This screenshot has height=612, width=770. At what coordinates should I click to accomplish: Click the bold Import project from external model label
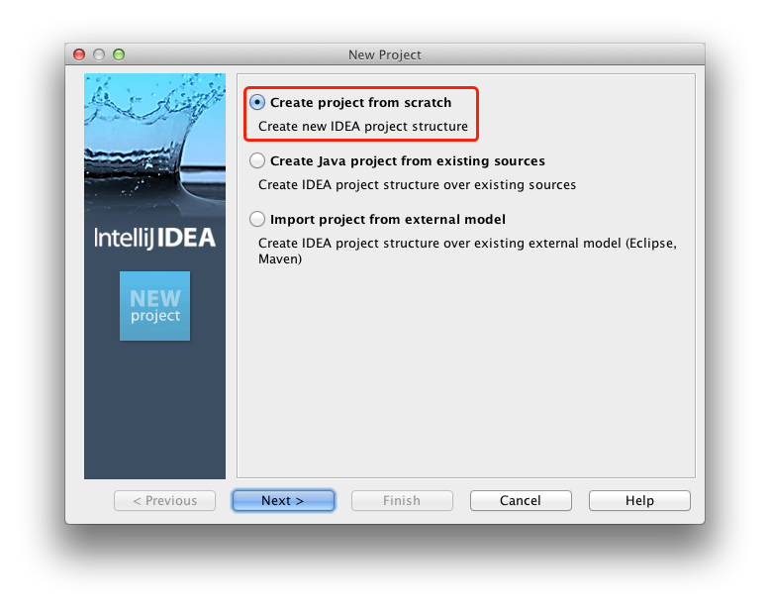point(387,219)
